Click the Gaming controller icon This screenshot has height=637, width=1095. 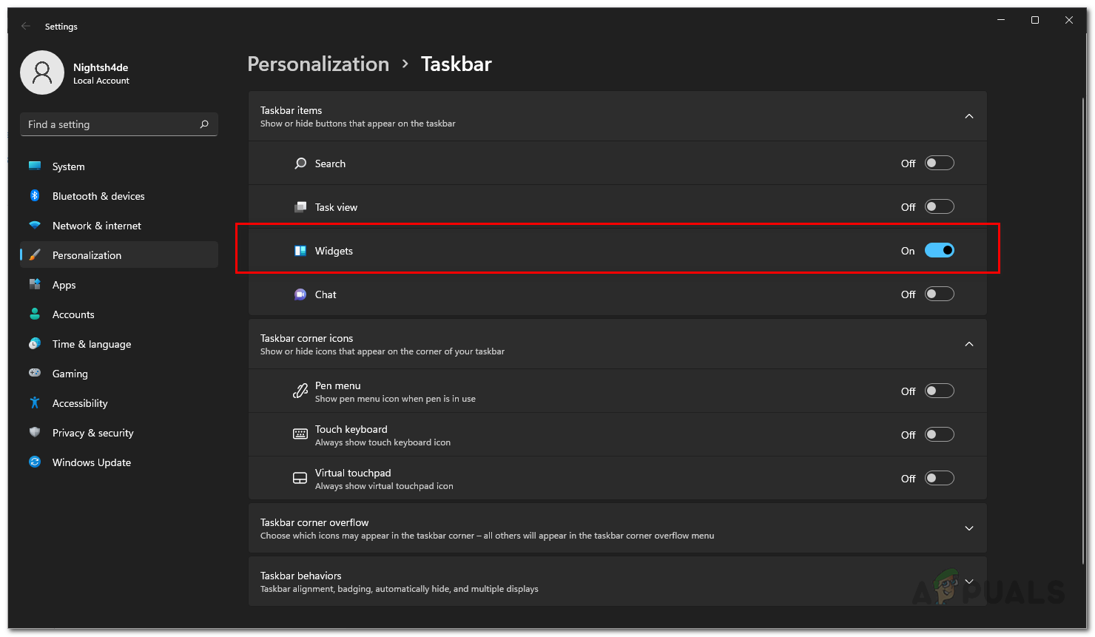coord(35,374)
